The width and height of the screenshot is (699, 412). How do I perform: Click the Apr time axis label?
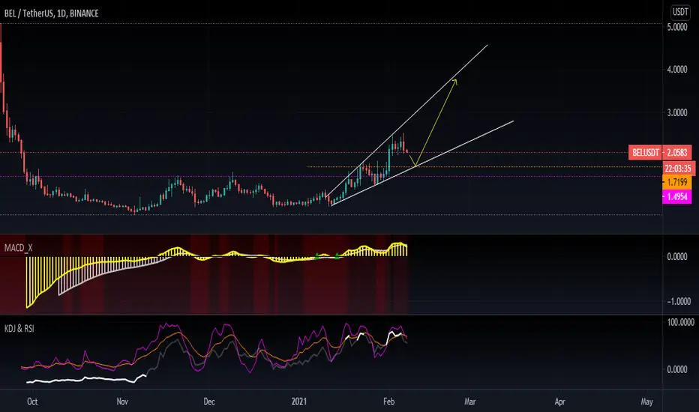click(559, 402)
